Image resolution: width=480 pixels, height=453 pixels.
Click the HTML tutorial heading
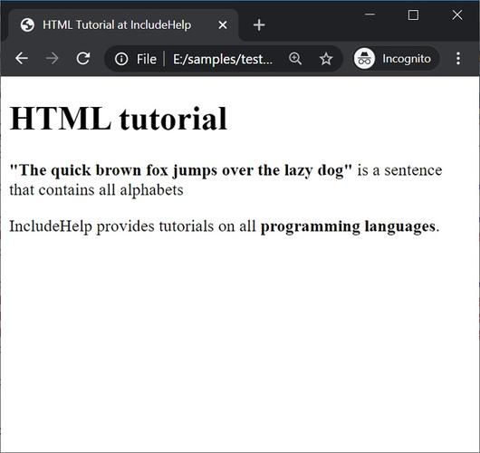coord(118,119)
